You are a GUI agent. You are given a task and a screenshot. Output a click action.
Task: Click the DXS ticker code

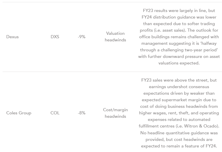pyautogui.click(x=55, y=37)
